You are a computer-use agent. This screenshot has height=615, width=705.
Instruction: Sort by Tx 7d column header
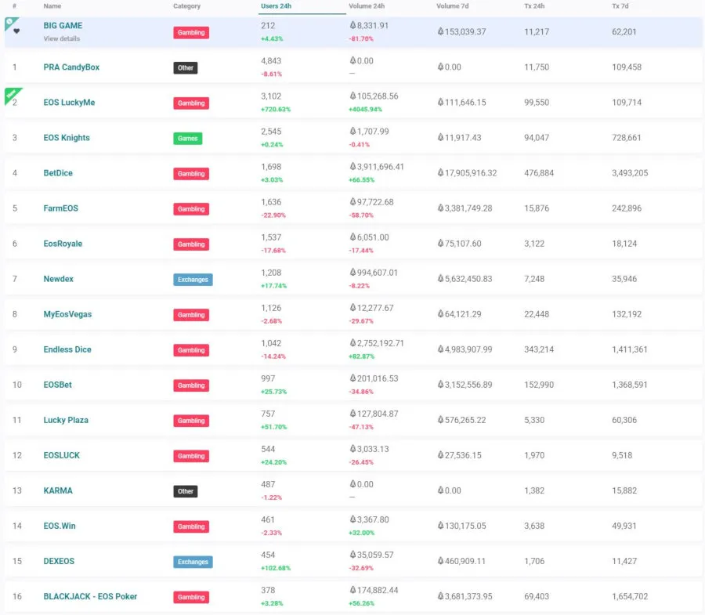(x=620, y=5)
